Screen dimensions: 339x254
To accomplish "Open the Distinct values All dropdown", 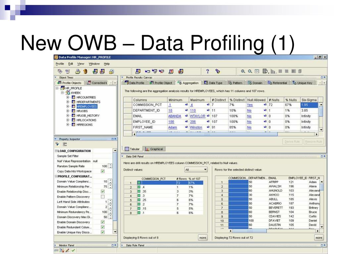I will 196,170.
